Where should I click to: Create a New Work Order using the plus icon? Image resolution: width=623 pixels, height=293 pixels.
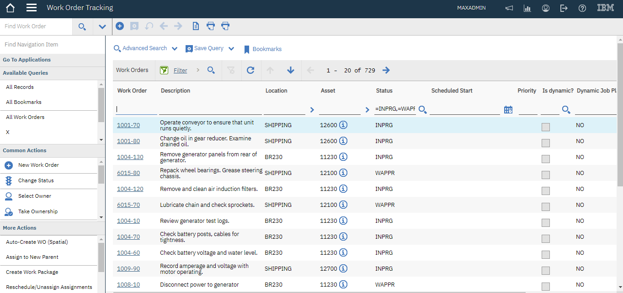pyautogui.click(x=120, y=26)
